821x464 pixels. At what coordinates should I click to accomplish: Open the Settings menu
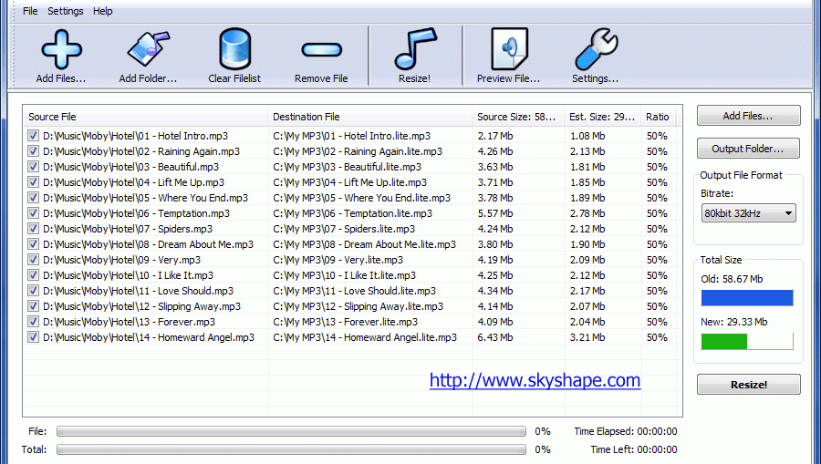66,11
